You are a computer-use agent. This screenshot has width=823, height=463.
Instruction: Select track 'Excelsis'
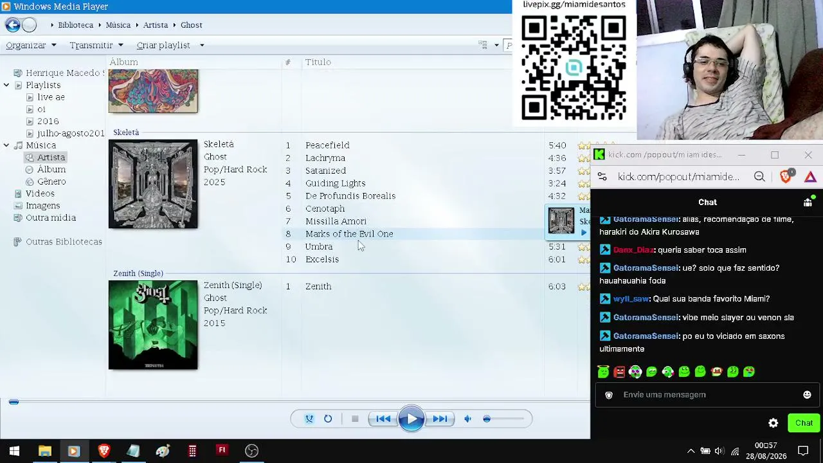322,259
